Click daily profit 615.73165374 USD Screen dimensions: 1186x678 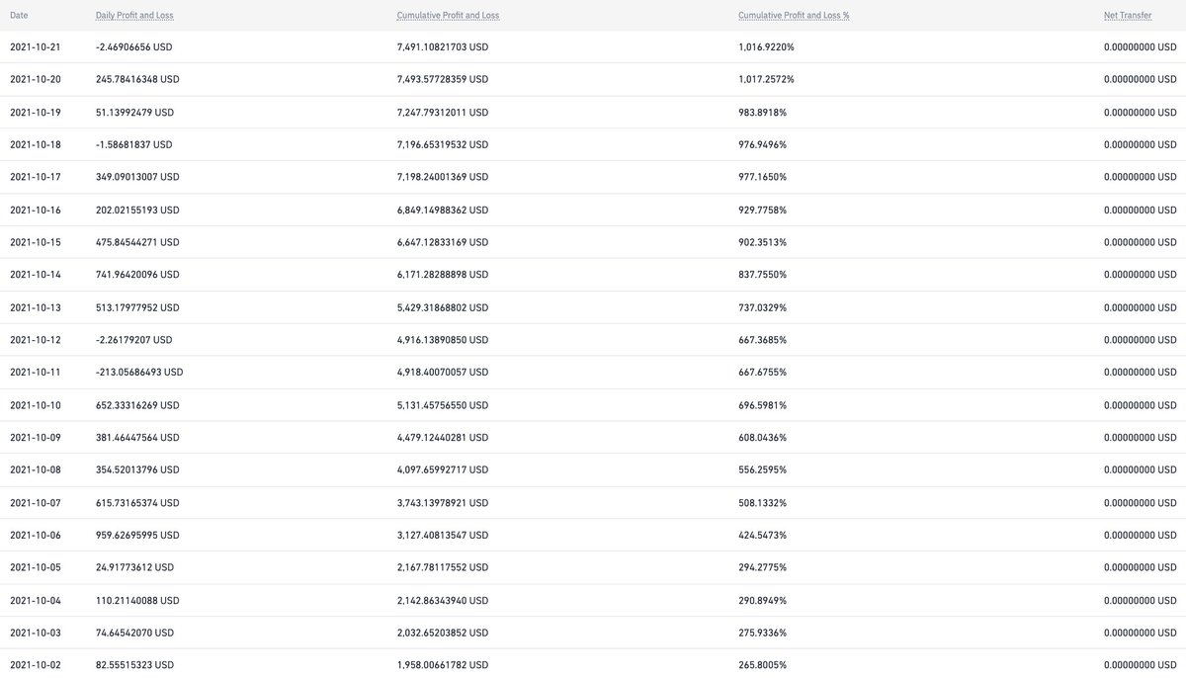(x=137, y=503)
